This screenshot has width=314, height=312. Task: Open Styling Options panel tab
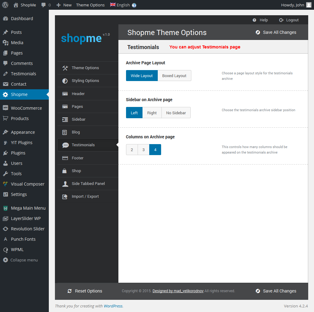click(x=85, y=81)
